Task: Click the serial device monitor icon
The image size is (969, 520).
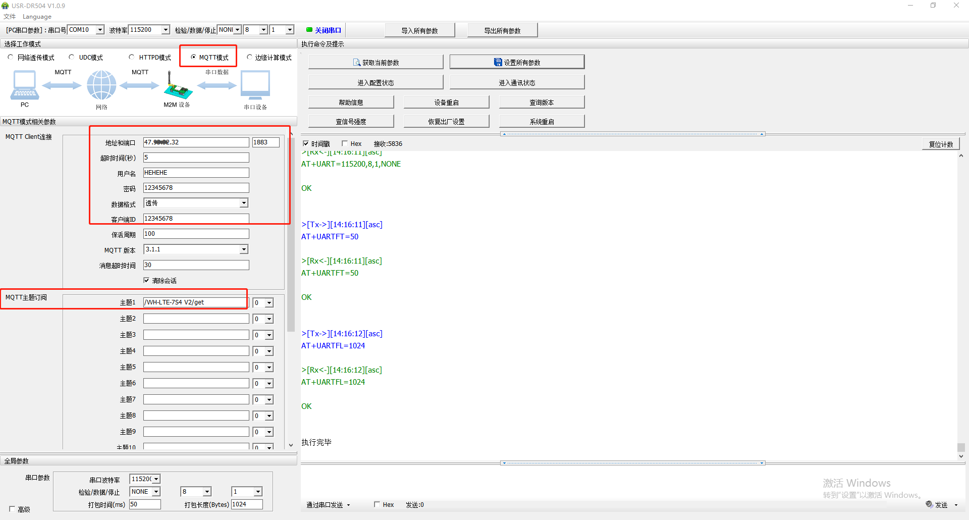Action: click(x=255, y=85)
